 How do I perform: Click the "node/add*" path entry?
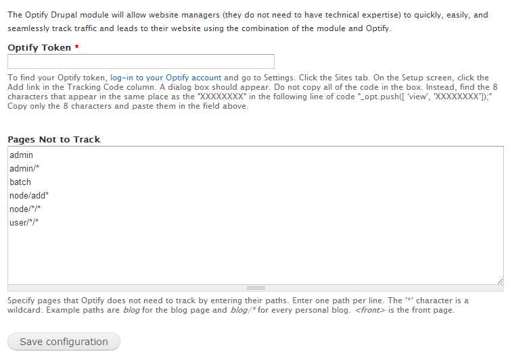(x=29, y=196)
